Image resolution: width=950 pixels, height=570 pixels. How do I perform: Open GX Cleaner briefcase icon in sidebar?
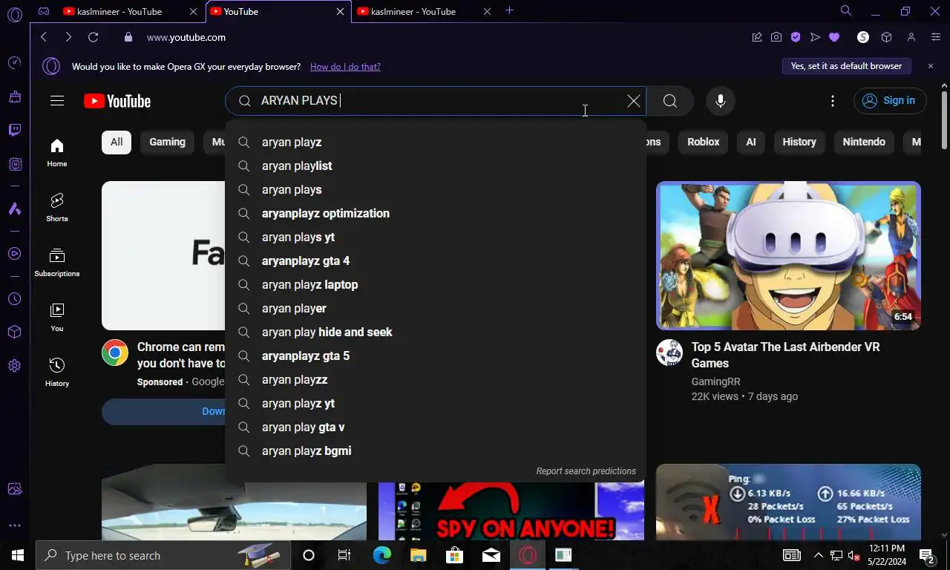tap(14, 96)
